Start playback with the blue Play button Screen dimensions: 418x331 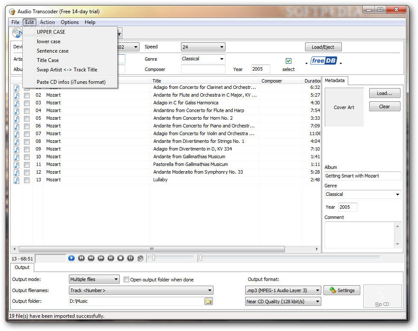pyautogui.click(x=71, y=258)
